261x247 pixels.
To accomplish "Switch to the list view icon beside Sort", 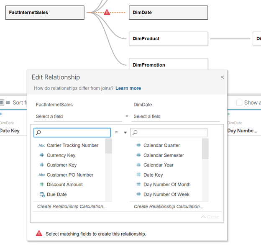I will (x=8, y=103).
